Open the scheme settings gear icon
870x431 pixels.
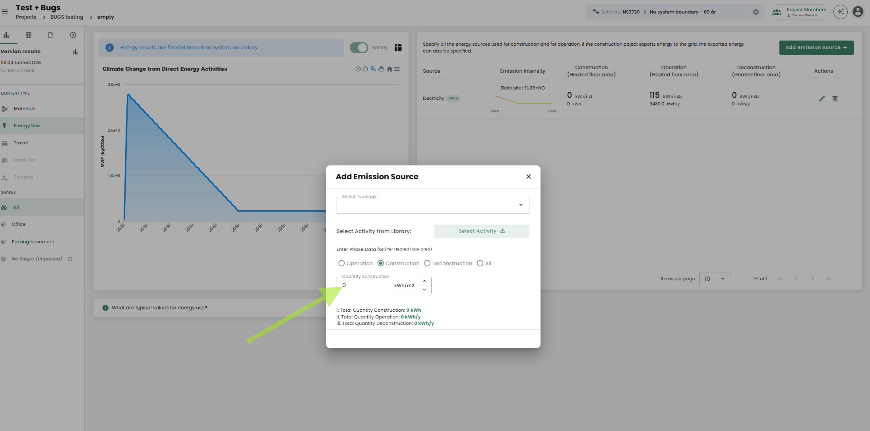(x=756, y=12)
